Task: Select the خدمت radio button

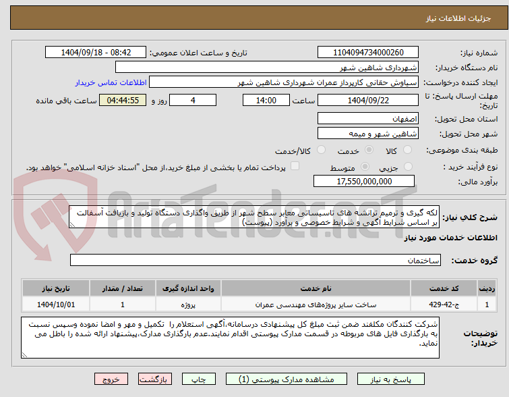Action: tap(369, 150)
